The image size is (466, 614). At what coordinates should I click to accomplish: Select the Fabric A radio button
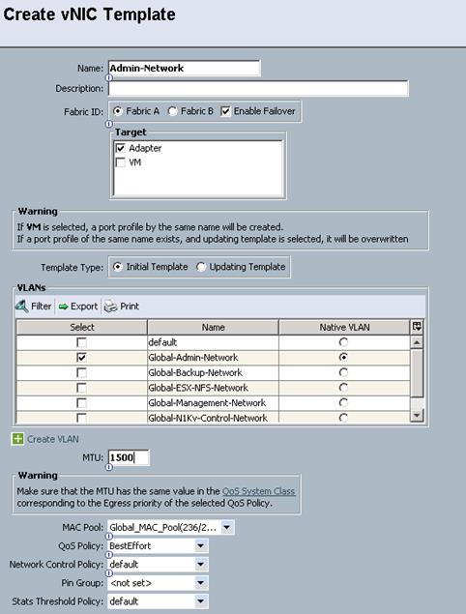click(117, 111)
